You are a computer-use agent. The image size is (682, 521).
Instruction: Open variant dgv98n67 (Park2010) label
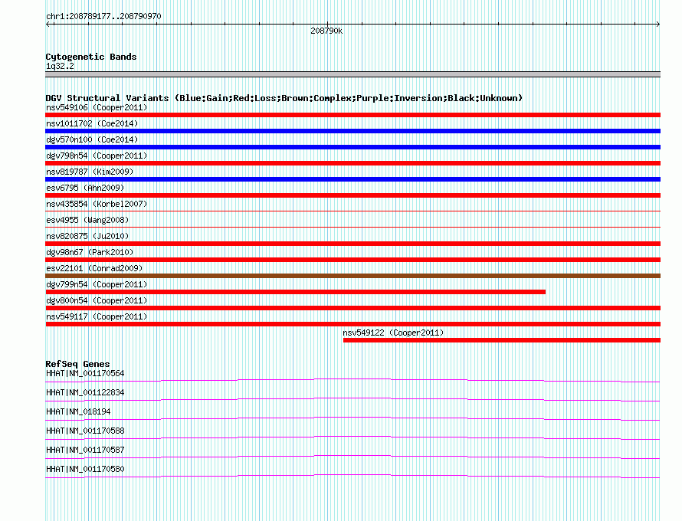[x=90, y=252]
